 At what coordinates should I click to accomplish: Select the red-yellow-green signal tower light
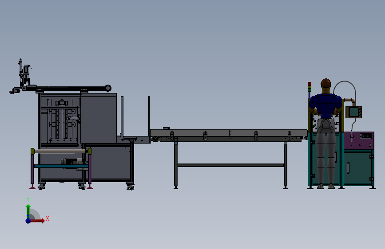(310, 87)
